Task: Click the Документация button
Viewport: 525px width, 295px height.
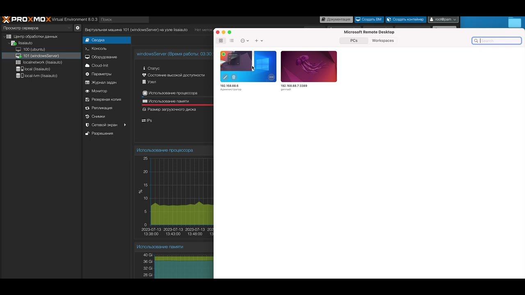Action: coord(336,19)
